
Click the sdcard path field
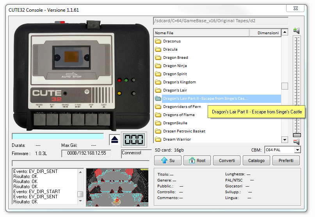(221, 21)
